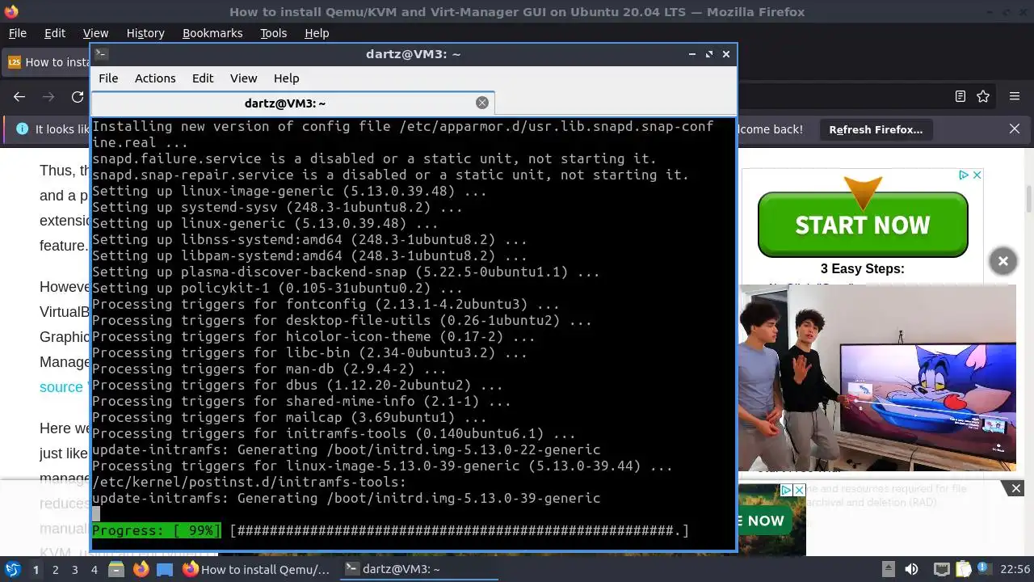
Task: Toggle Firefox reader view icon
Action: click(960, 96)
